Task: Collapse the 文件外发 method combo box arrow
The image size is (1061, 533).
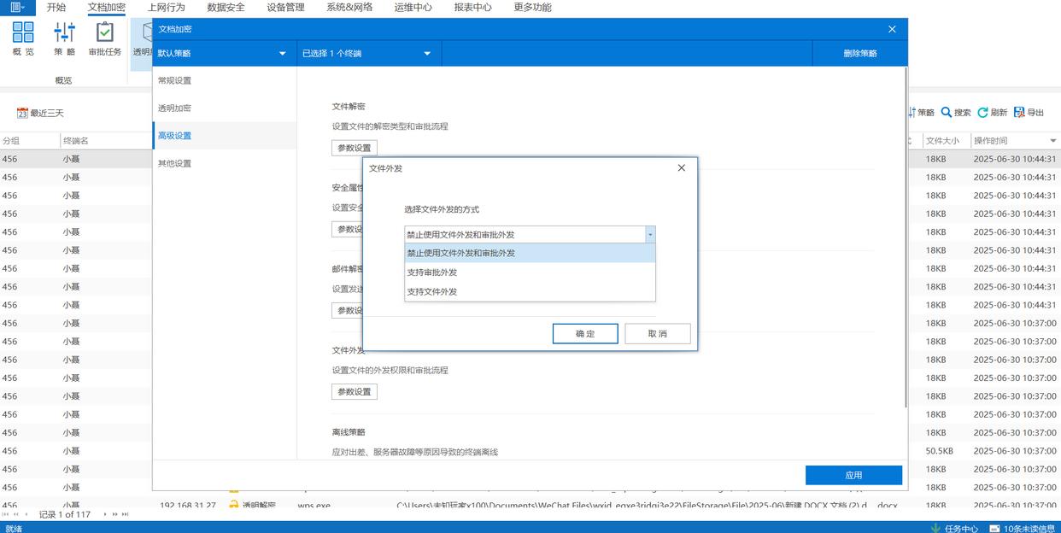Action: click(x=650, y=234)
